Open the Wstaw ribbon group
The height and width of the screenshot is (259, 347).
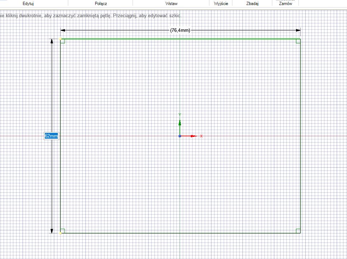coord(171,4)
